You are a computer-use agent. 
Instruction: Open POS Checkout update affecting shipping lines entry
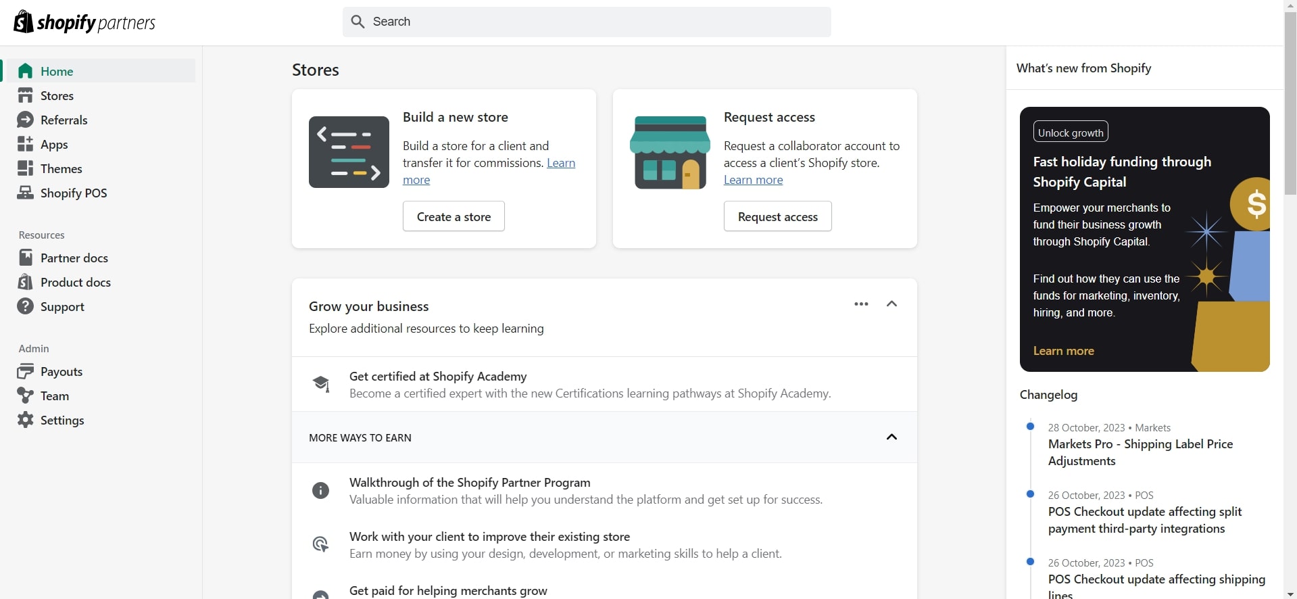[1156, 586]
